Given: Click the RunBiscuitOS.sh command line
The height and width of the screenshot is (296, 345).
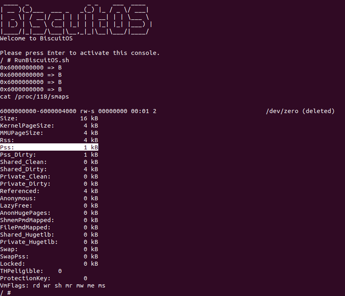Looking at the screenshot, I should 32,60.
